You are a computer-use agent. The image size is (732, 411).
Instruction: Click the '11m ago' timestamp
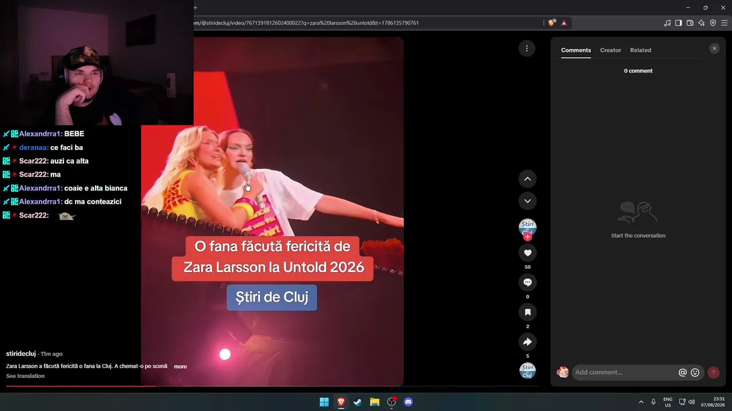pyautogui.click(x=51, y=354)
